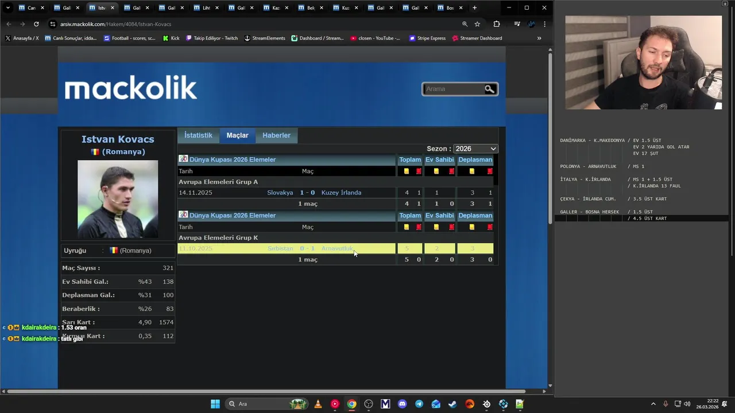Close the active Istv browser tab
This screenshot has height=413, width=735.
(112, 8)
